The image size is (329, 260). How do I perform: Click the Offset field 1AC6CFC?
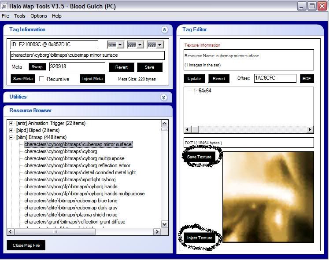[x=275, y=78]
